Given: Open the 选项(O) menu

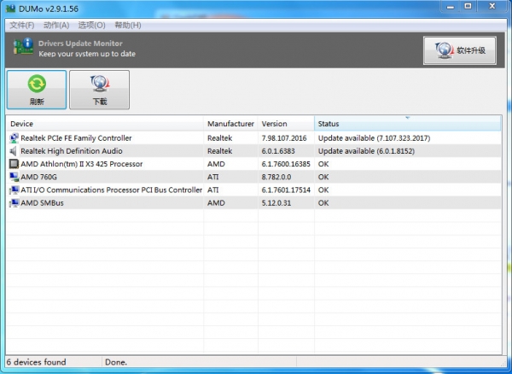Looking at the screenshot, I should [90, 25].
